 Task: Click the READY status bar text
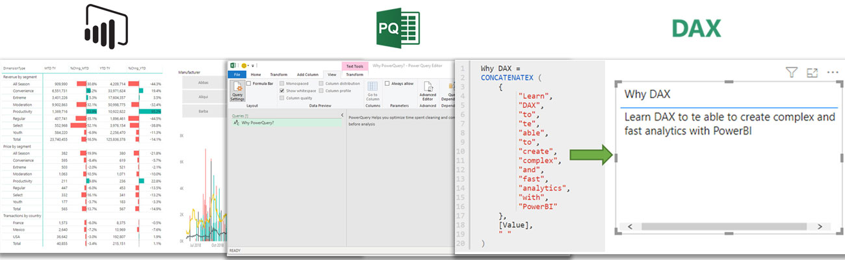pos(235,250)
